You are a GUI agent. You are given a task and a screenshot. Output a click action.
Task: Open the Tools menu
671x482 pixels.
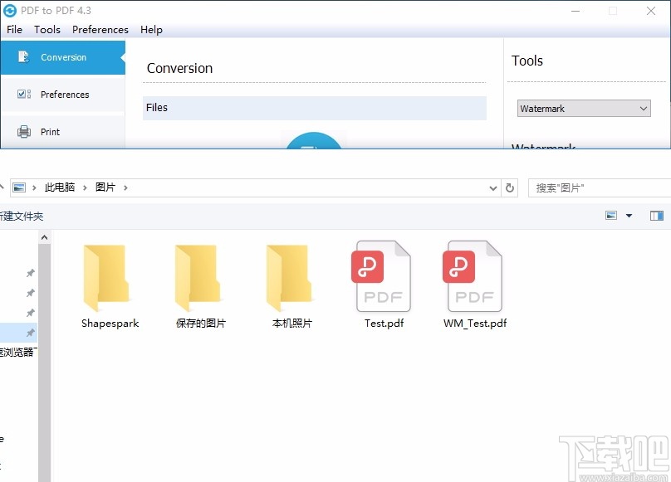[47, 29]
